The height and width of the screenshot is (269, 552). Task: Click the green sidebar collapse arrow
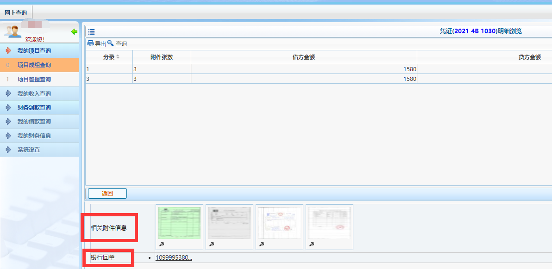pyautogui.click(x=74, y=31)
